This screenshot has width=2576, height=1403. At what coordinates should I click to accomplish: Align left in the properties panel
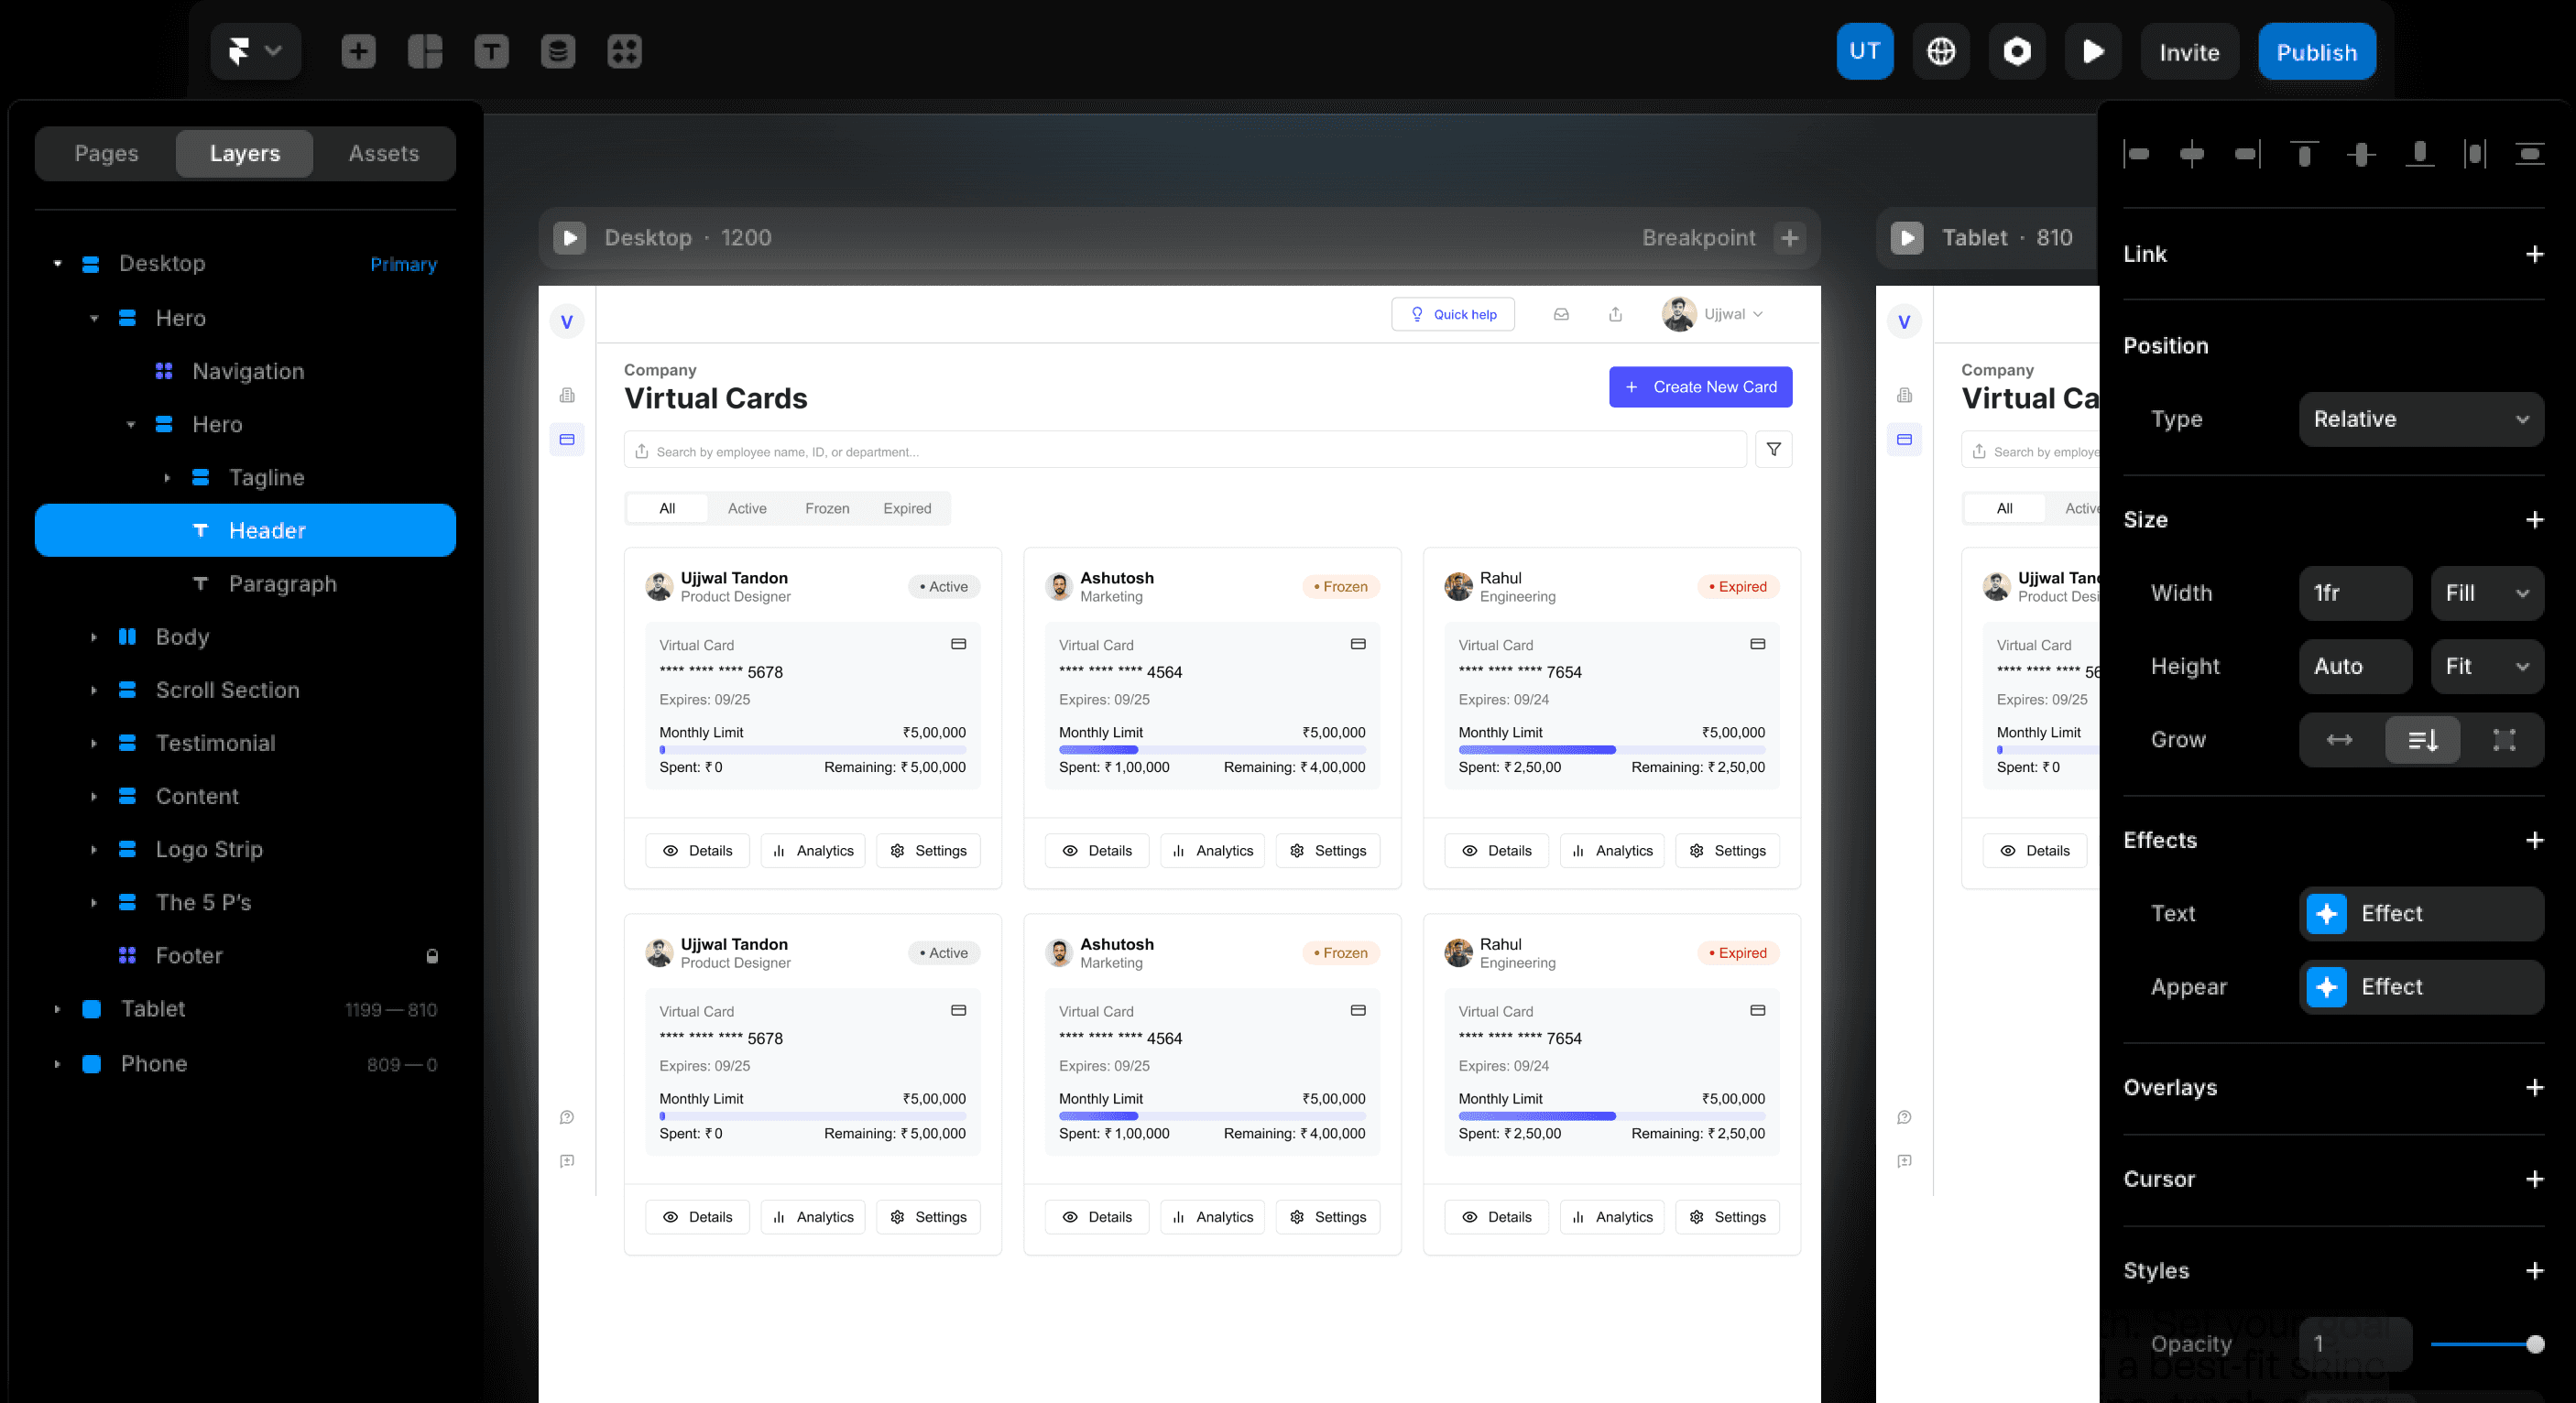pyautogui.click(x=2136, y=154)
